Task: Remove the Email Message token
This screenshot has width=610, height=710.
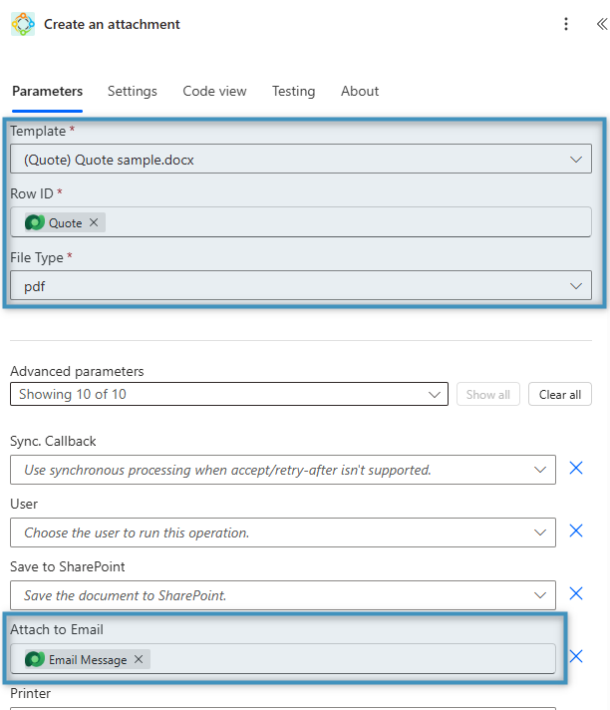Action: (x=139, y=659)
